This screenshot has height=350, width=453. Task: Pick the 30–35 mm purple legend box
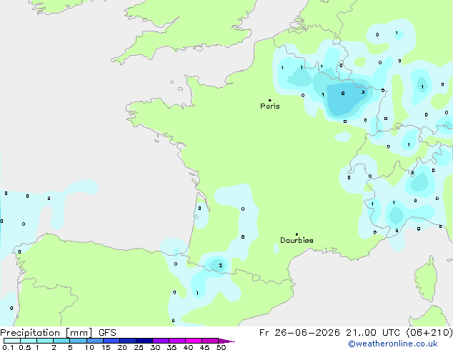coord(161,341)
